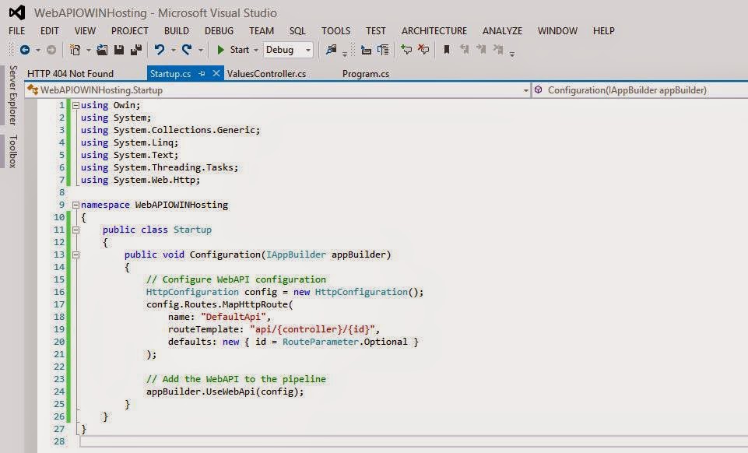Open the Server Explorer side panel
The width and height of the screenshot is (748, 453).
13,95
